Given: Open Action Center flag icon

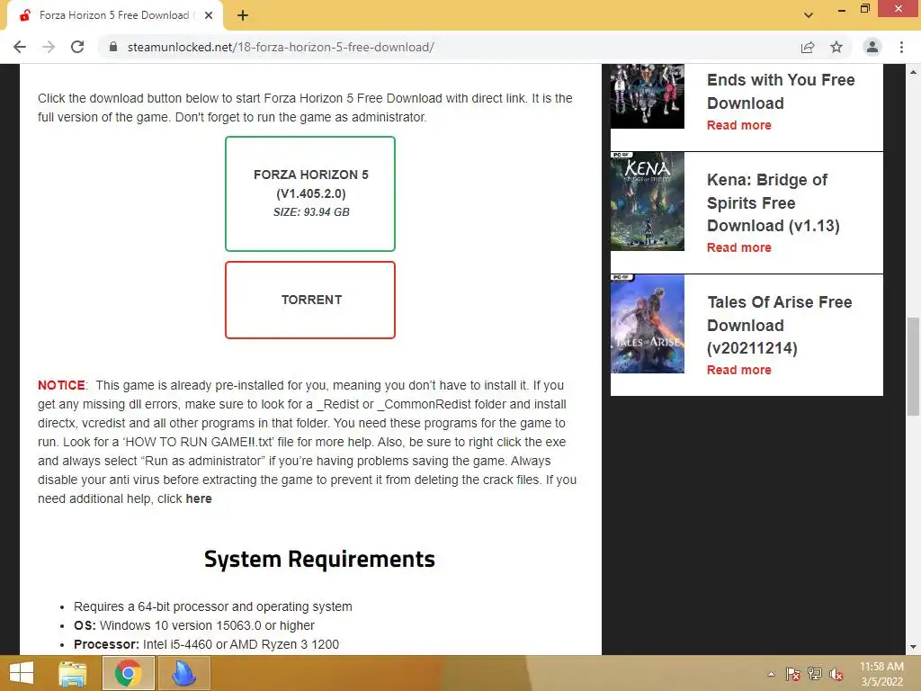Looking at the screenshot, I should 792,674.
